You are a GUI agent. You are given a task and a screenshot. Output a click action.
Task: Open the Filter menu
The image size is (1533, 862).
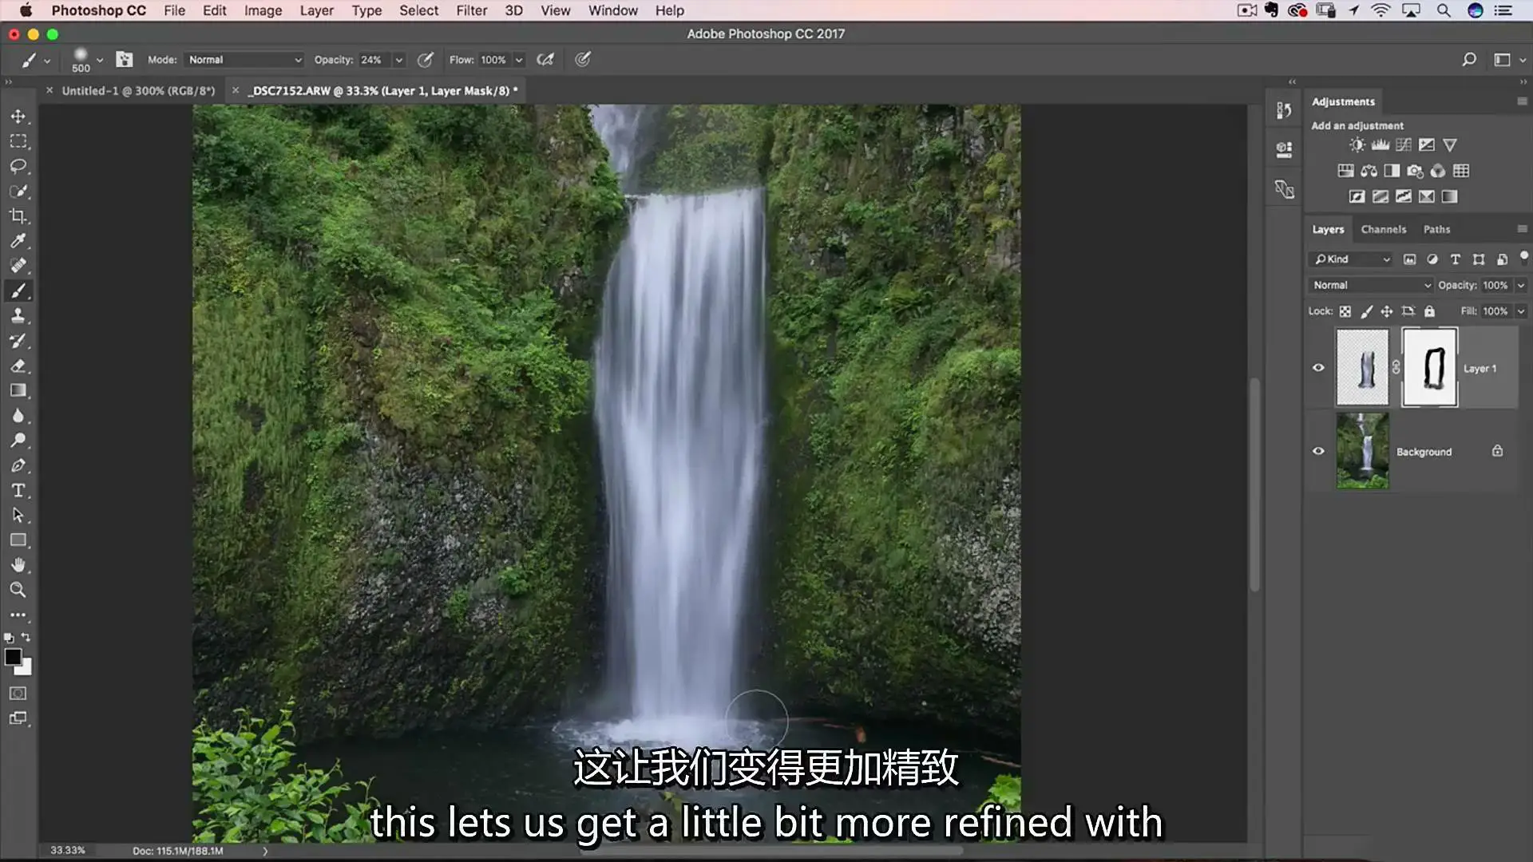point(471,10)
